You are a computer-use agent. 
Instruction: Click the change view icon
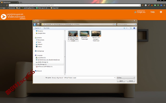(x=125, y=28)
